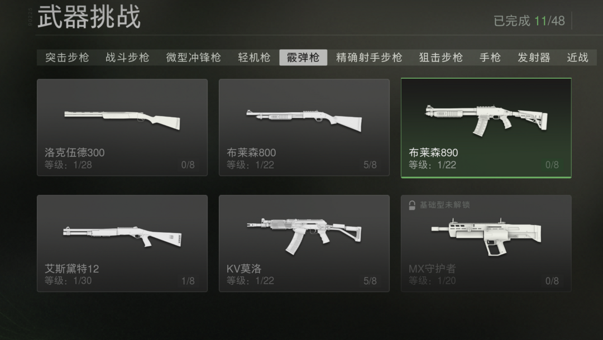Open the 手枪 tab

[x=490, y=58]
